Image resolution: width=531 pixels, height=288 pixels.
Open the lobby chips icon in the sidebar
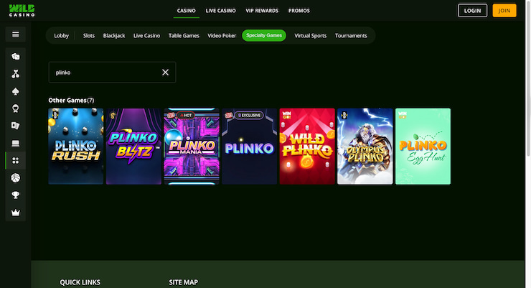tap(15, 57)
